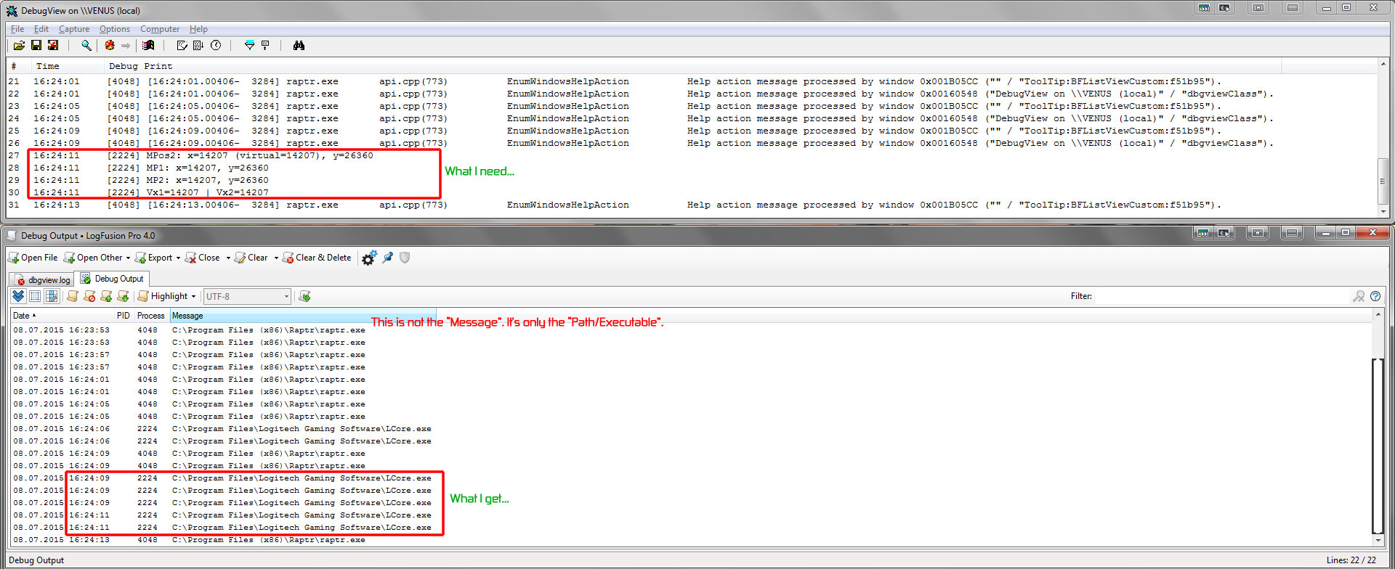Image resolution: width=1395 pixels, height=569 pixels.
Task: Open LogFusion settings gear icon
Action: click(369, 258)
